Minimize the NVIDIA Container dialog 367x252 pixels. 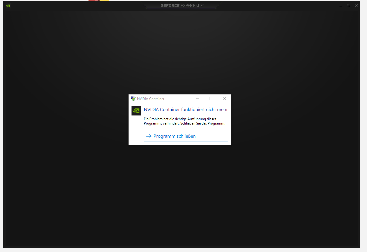(x=198, y=99)
